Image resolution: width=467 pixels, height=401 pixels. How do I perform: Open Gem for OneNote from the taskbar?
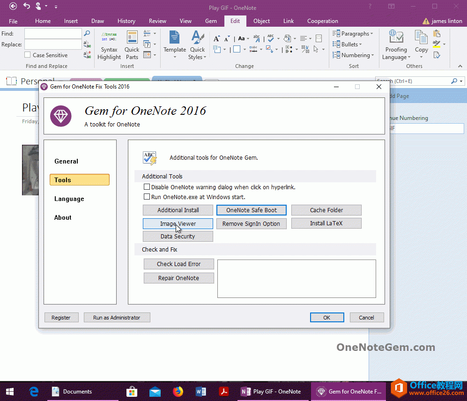348,391
